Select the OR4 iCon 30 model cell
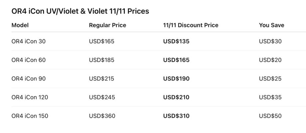The image size is (306, 133). click(28, 42)
